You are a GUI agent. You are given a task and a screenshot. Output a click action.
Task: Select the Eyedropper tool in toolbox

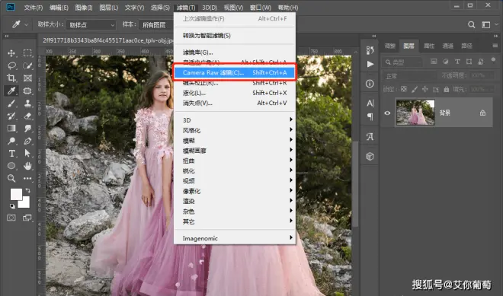[11, 91]
